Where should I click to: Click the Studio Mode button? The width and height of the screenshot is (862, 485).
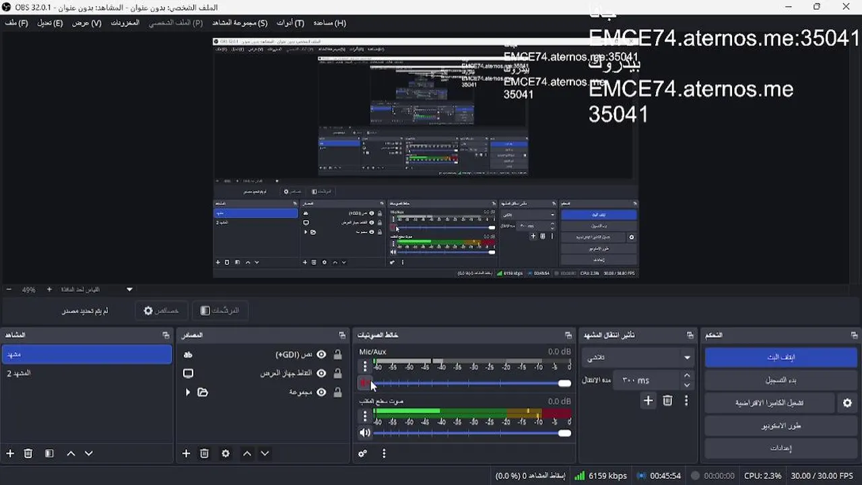(781, 426)
